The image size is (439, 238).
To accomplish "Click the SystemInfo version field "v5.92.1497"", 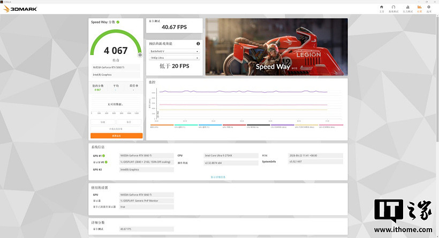I will coord(315,162).
